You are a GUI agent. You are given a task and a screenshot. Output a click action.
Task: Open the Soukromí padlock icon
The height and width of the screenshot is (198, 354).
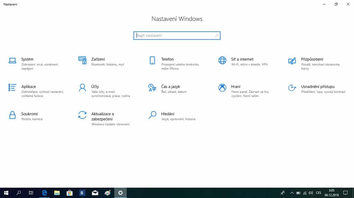(12, 115)
